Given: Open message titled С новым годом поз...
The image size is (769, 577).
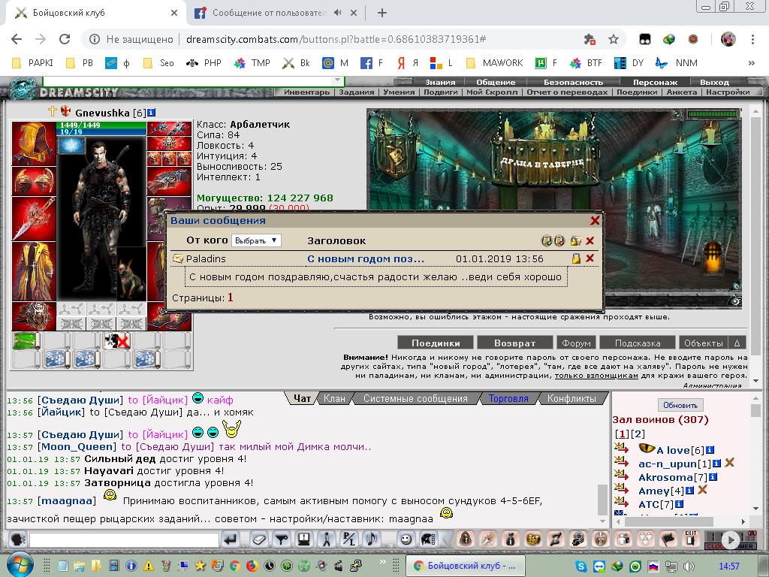Looking at the screenshot, I should (366, 258).
